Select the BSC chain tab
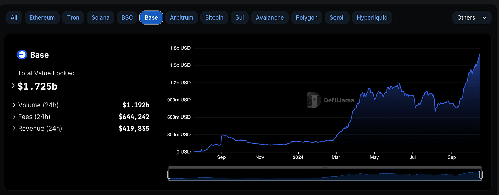The height and width of the screenshot is (195, 499). tap(127, 17)
